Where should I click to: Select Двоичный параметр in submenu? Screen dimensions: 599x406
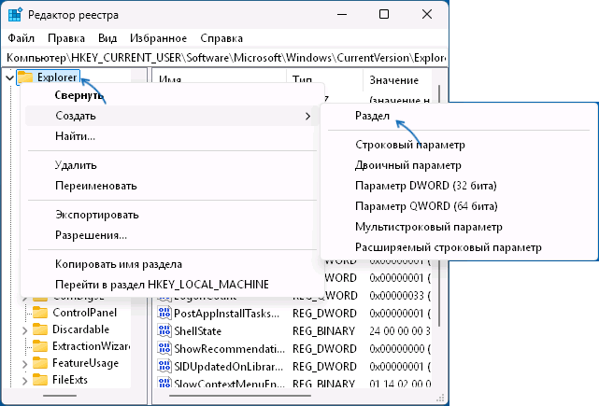click(x=459, y=165)
